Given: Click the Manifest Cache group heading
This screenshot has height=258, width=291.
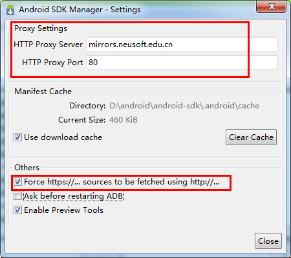Looking at the screenshot, I should click(43, 92).
